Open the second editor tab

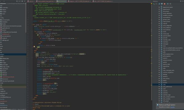click(x=45, y=1)
